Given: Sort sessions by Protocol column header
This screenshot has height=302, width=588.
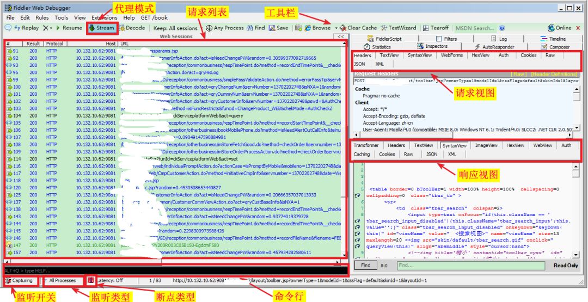Looking at the screenshot, I should (55, 44).
